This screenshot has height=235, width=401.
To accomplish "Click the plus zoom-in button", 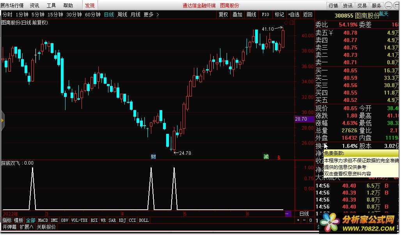I will point(298,220).
